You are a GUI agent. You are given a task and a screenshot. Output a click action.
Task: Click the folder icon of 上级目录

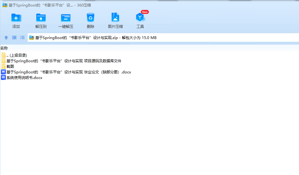click(x=3, y=55)
